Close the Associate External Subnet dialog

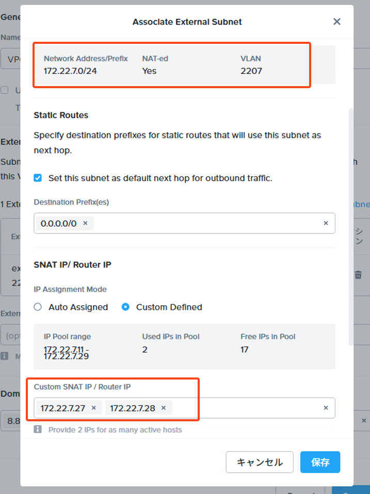(337, 22)
